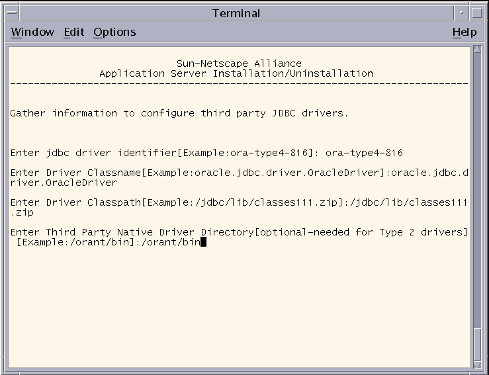Image resolution: width=489 pixels, height=375 pixels.
Task: Click the entered value 'ora-type4-816'
Action: pos(364,153)
